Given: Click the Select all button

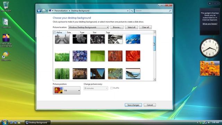Looking at the screenshot, I should pos(131,27).
